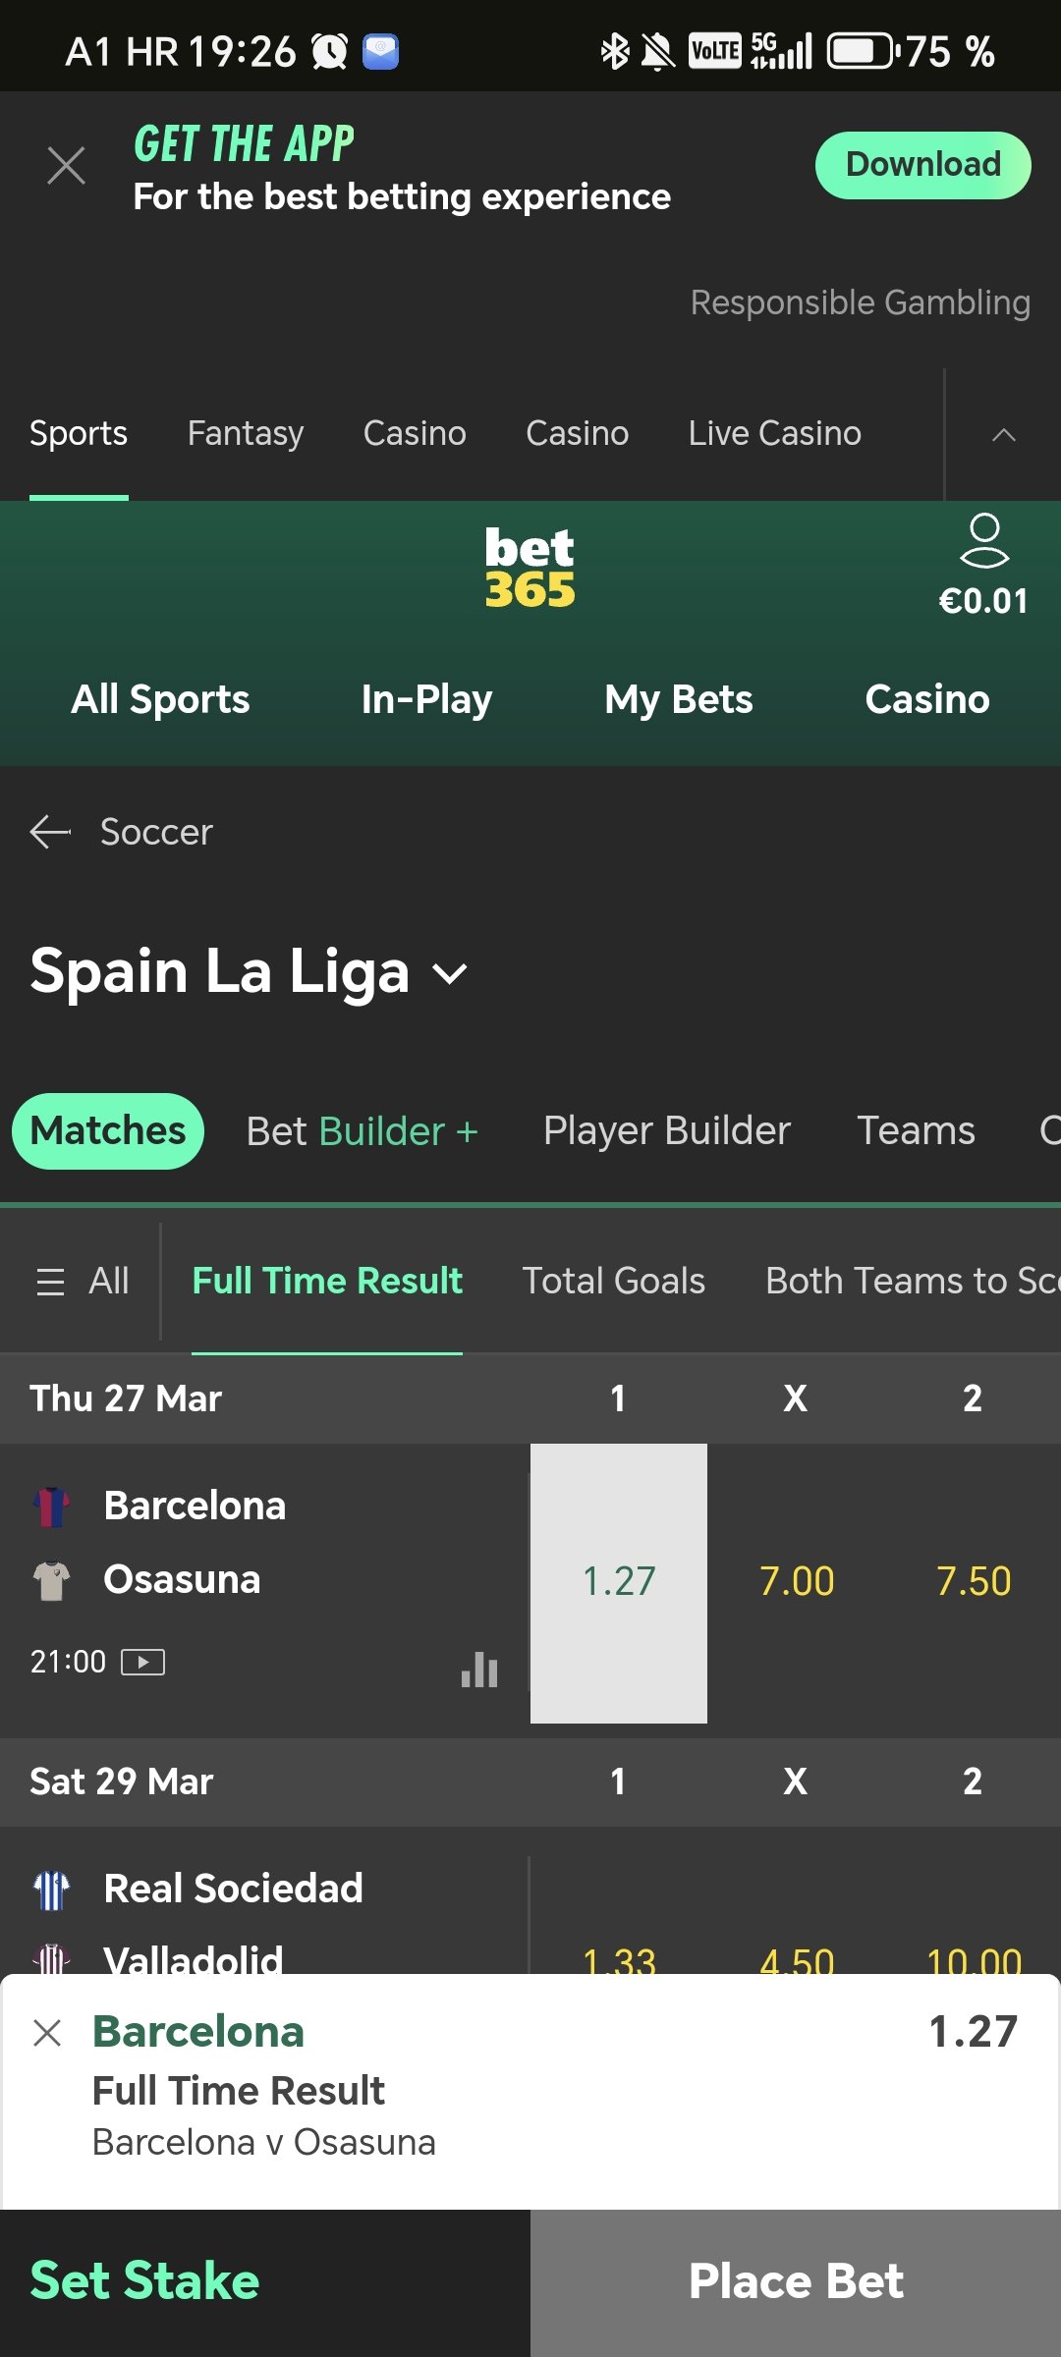This screenshot has width=1061, height=2357.
Task: Open the live stream video icon
Action: pos(142,1662)
